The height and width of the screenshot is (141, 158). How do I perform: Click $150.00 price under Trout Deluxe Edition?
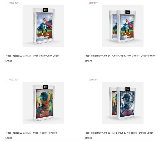[x=88, y=138]
